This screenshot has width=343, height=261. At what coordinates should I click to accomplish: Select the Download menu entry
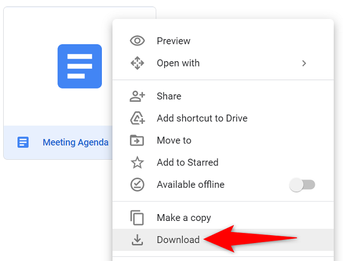(223, 240)
